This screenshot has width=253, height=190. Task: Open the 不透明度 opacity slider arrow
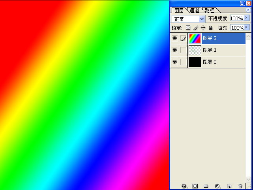[x=246, y=18]
